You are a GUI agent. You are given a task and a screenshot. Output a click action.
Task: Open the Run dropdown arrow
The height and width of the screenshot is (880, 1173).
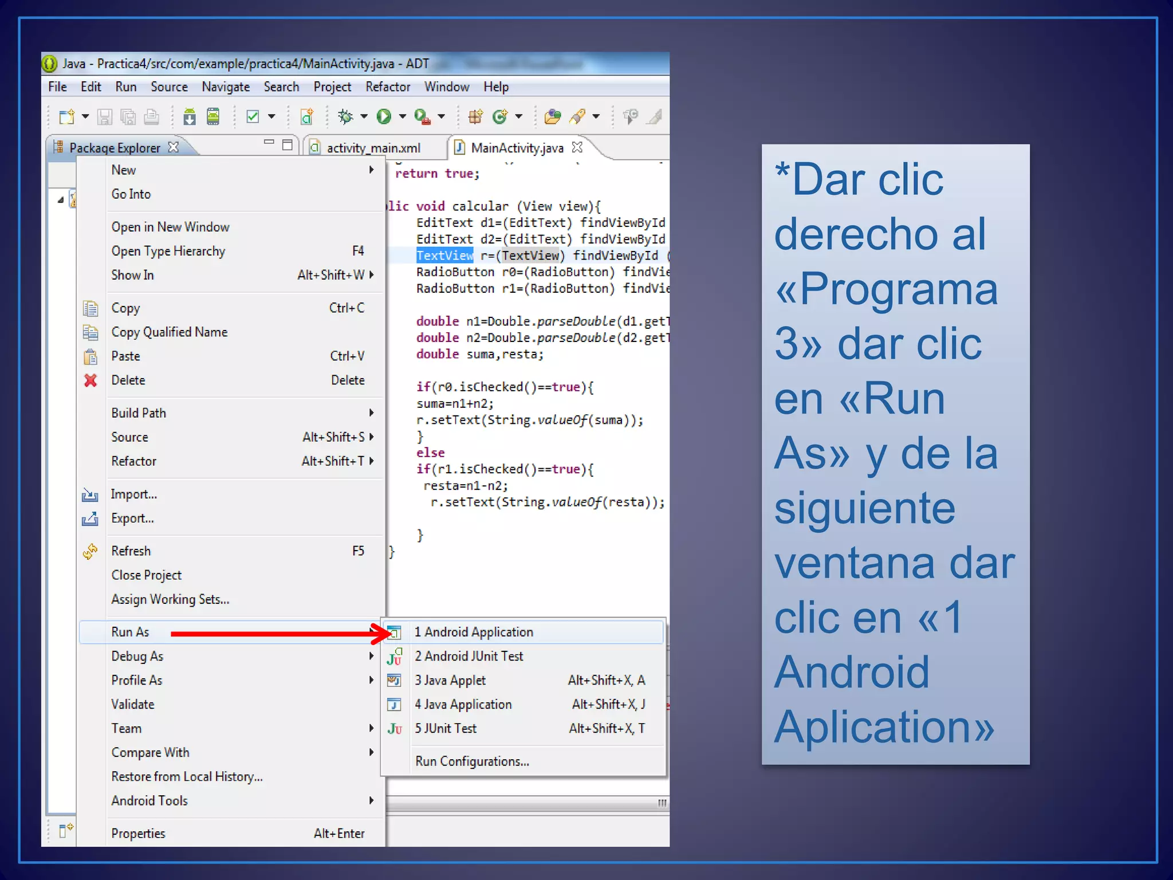[x=403, y=117]
